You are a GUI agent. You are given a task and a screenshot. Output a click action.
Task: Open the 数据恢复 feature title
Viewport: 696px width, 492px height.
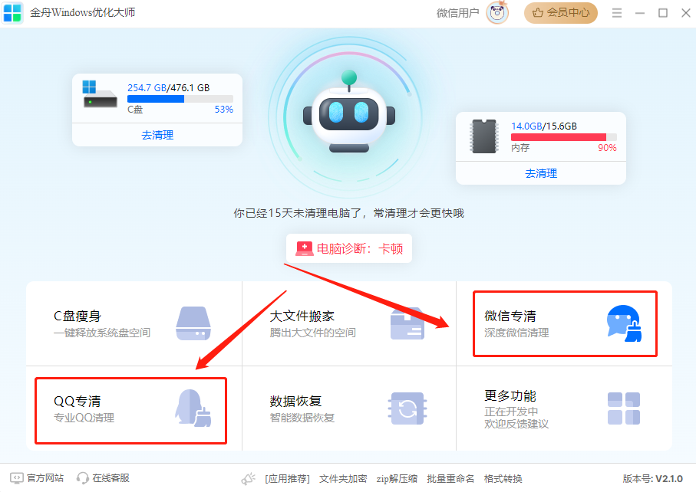(x=295, y=401)
